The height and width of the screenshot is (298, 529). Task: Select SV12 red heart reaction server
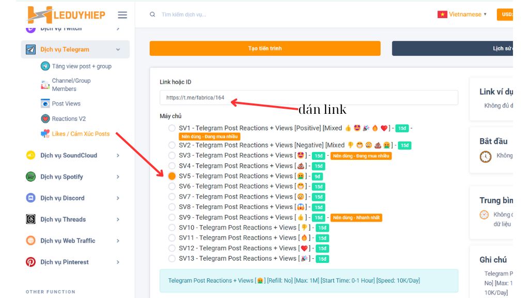click(172, 248)
